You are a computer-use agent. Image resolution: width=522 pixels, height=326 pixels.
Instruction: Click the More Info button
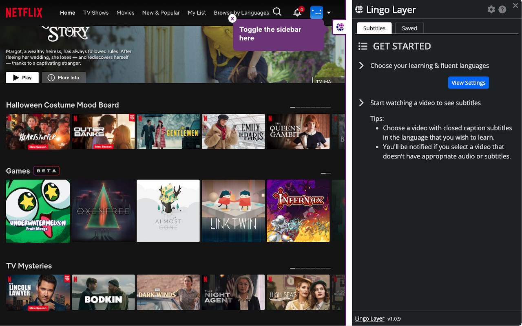pos(64,77)
